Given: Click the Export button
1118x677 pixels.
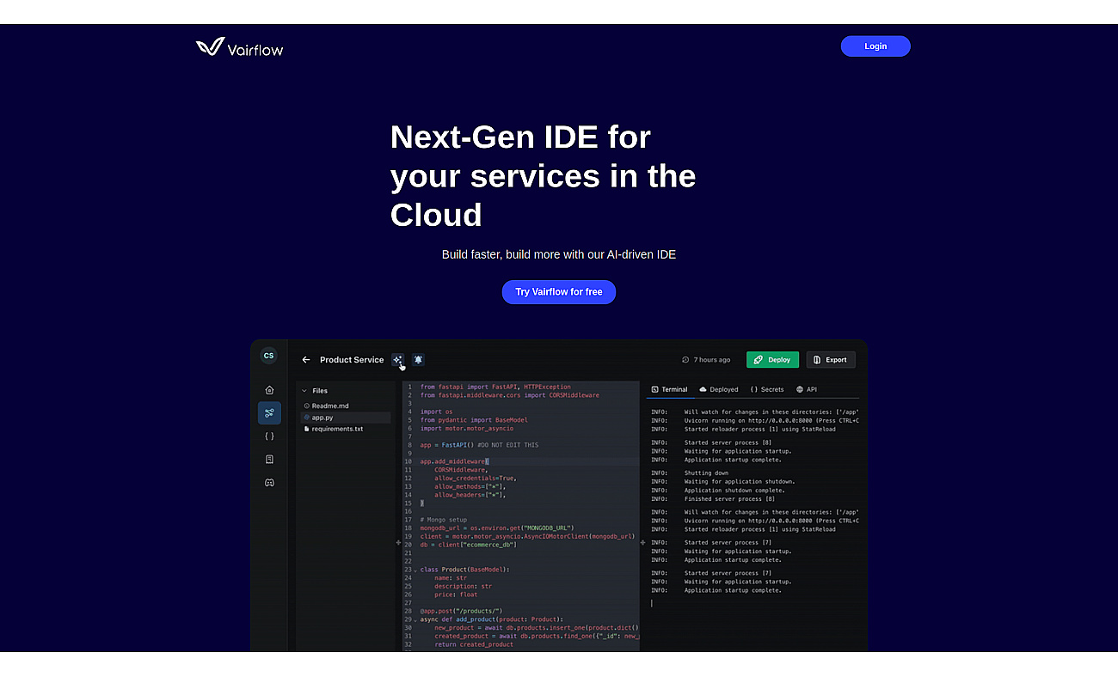Looking at the screenshot, I should coord(831,360).
